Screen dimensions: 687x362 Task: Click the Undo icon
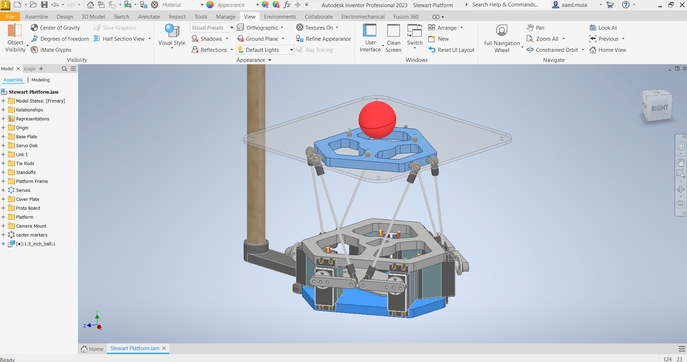pos(55,5)
